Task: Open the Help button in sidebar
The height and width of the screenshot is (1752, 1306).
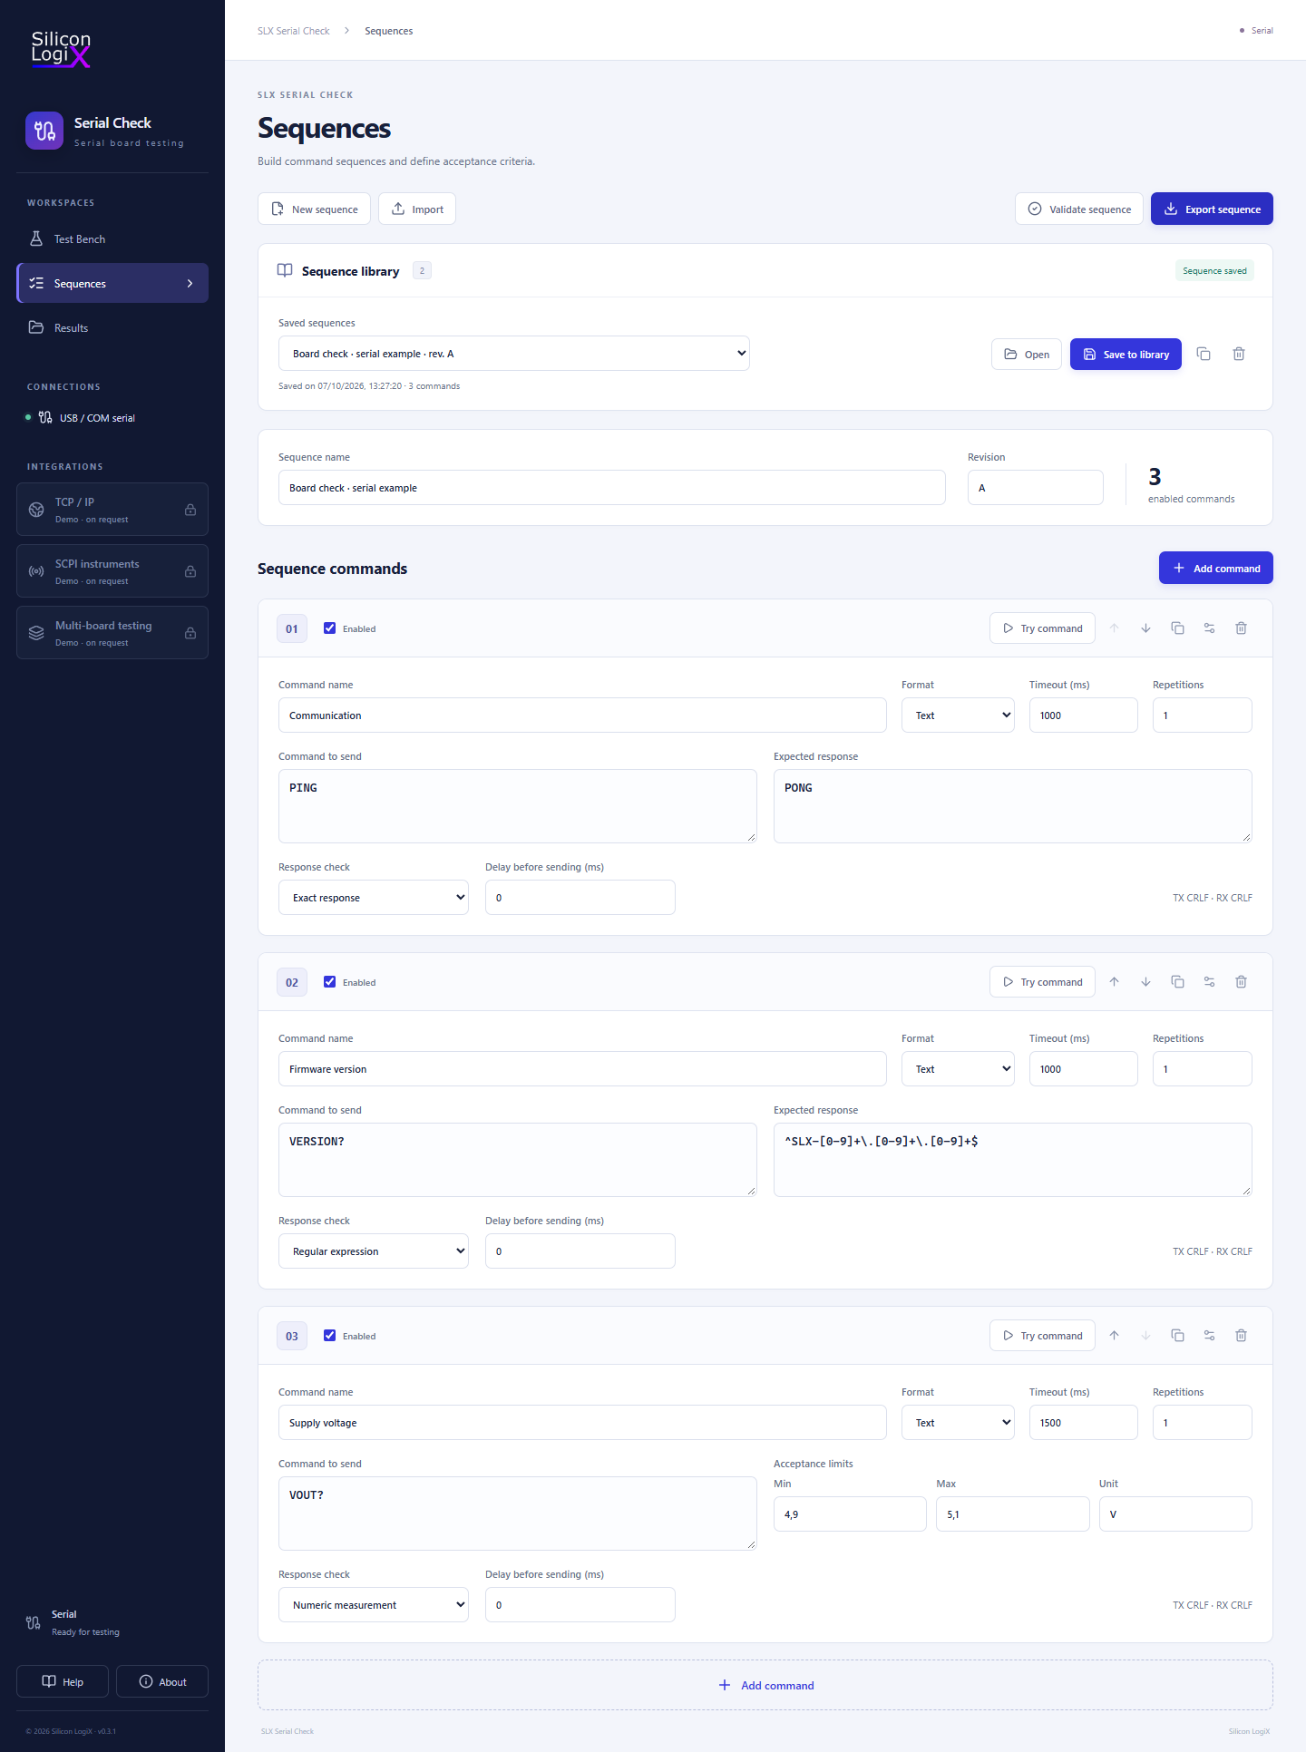Action: click(x=63, y=1682)
